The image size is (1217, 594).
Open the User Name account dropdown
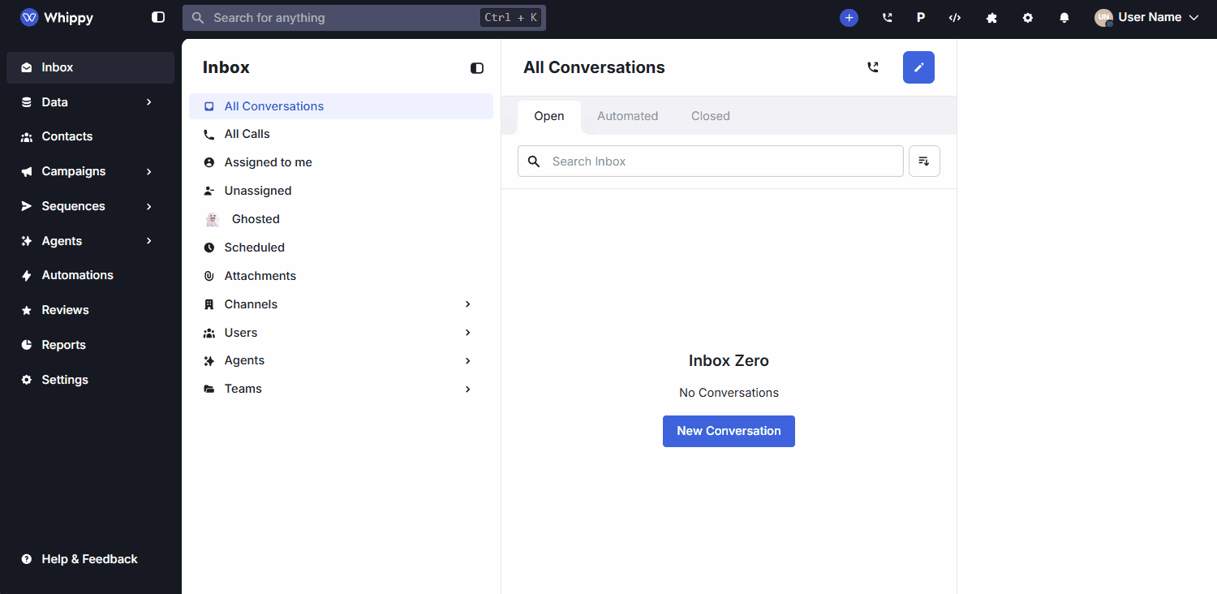tap(1146, 18)
